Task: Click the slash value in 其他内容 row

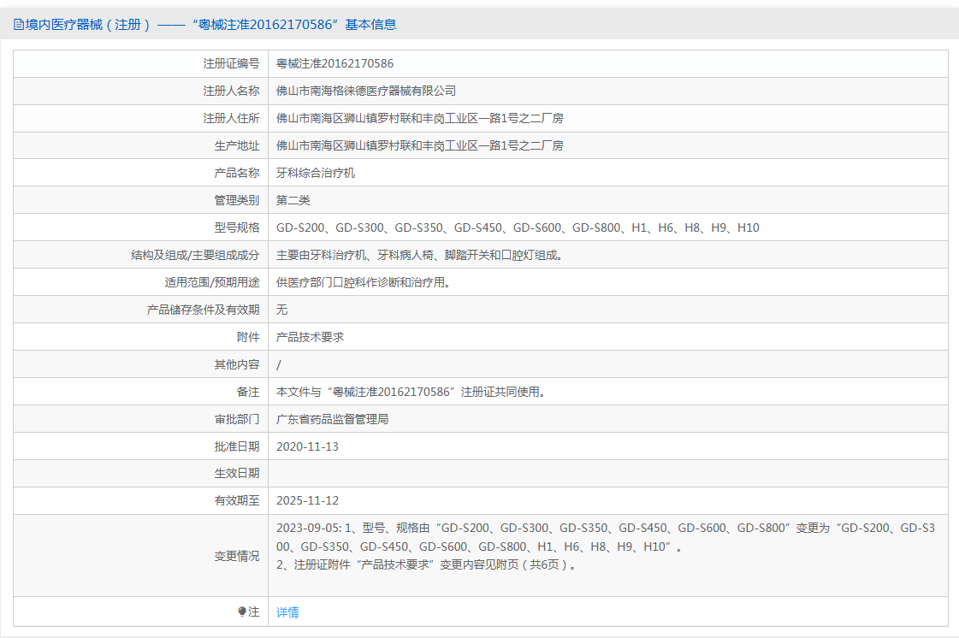Action: point(279,365)
